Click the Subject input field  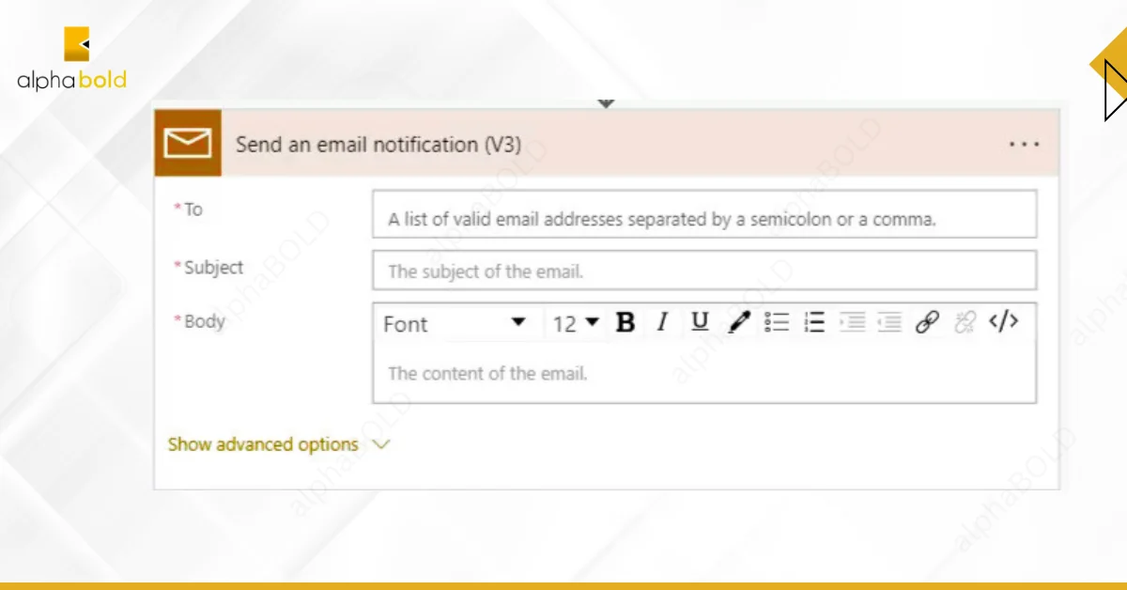click(x=704, y=271)
